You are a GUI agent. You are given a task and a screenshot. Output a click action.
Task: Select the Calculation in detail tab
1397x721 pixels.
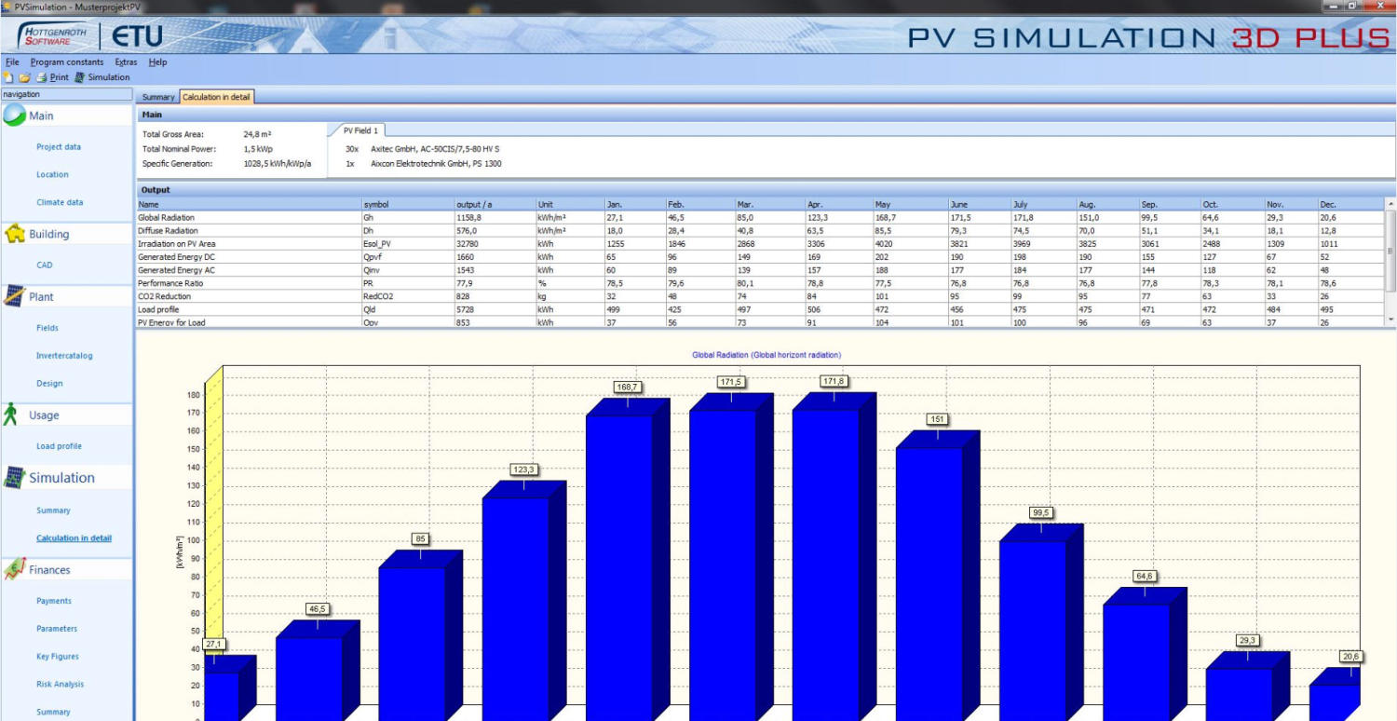(x=215, y=97)
